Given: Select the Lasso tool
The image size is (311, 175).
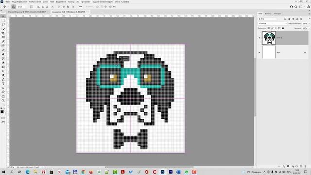Looking at the screenshot, I should (x=3, y=25).
